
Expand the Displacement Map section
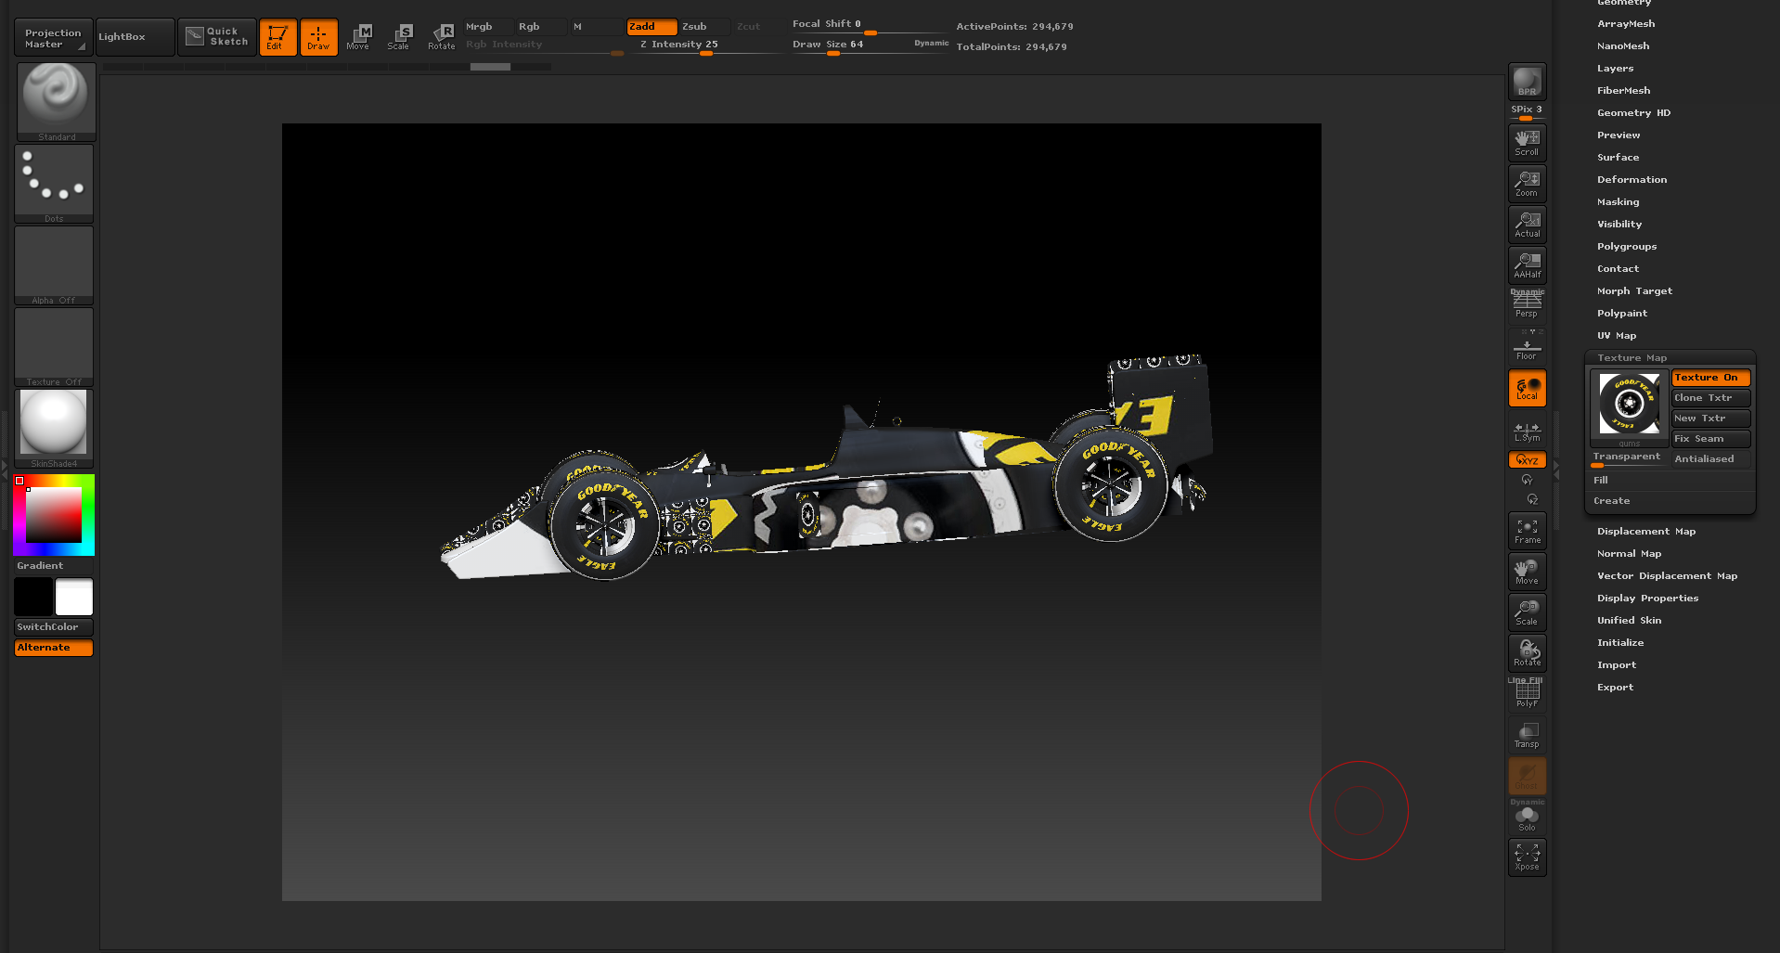pyautogui.click(x=1646, y=532)
